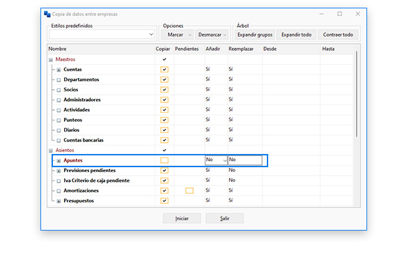Toggle the Maestros group Copiar checkmark
This screenshot has height=255, width=418.
coord(164,59)
